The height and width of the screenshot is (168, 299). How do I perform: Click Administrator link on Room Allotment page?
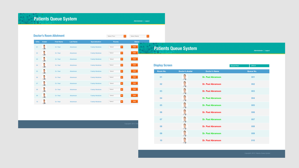[x=138, y=21]
